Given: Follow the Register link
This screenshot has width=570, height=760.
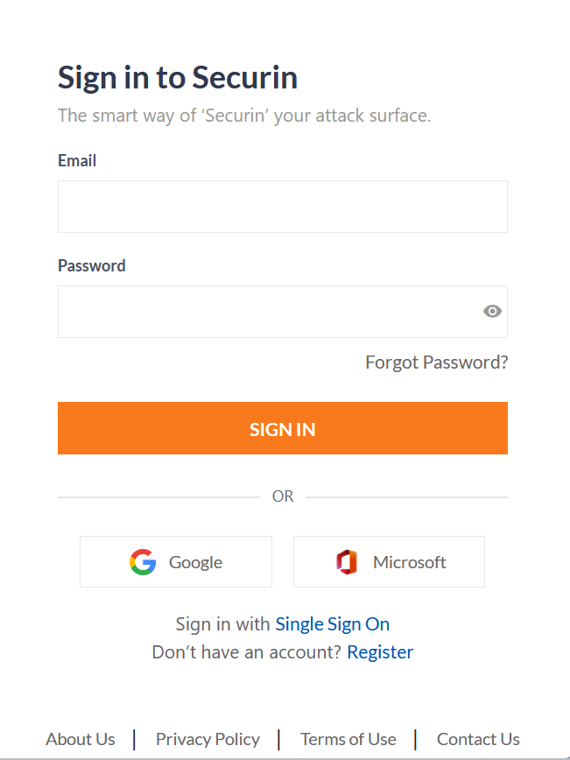Looking at the screenshot, I should tap(380, 652).
